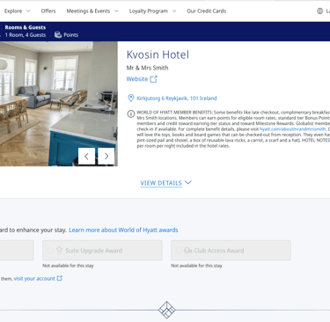This screenshot has height=322, width=330.
Task: Open the Kirkjutorg 6 Reykjavik address link
Action: coord(177,99)
